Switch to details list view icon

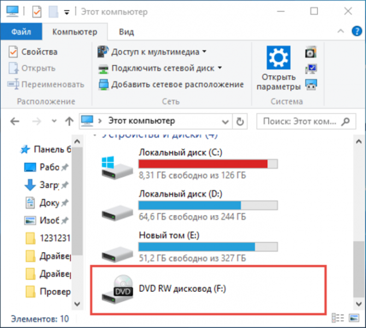tap(338, 318)
